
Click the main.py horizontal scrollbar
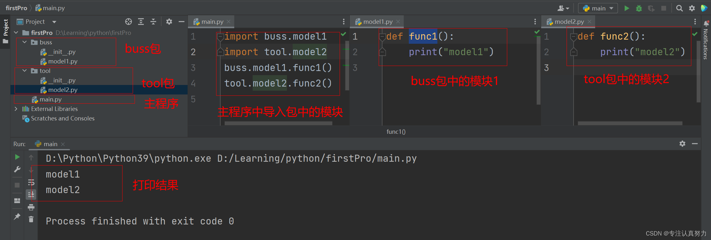(x=278, y=123)
